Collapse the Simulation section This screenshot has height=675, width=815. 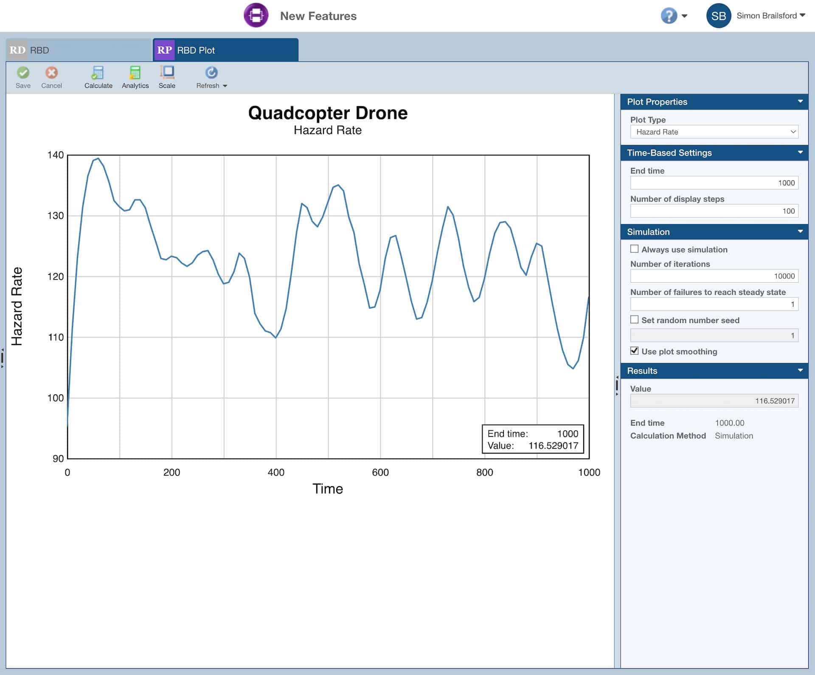pos(801,232)
